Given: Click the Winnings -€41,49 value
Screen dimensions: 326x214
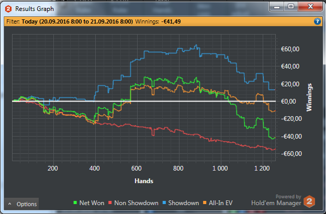Looking at the screenshot, I should 171,21.
